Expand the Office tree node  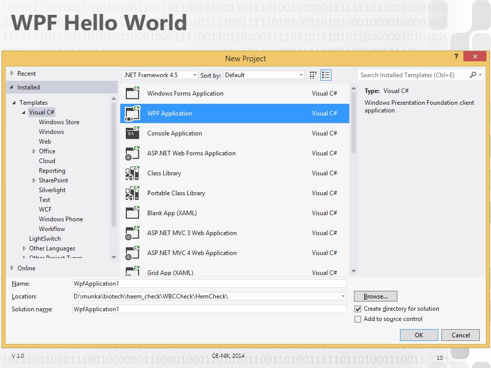[x=34, y=151]
